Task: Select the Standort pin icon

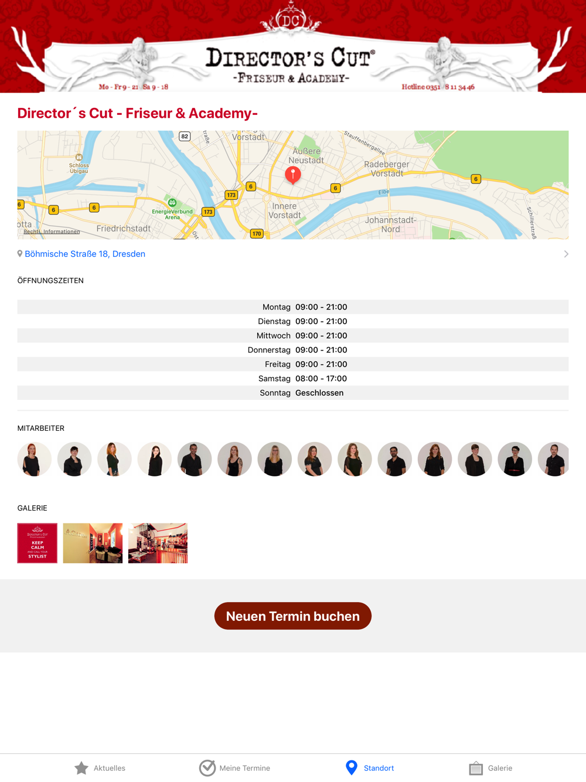Action: click(x=352, y=768)
